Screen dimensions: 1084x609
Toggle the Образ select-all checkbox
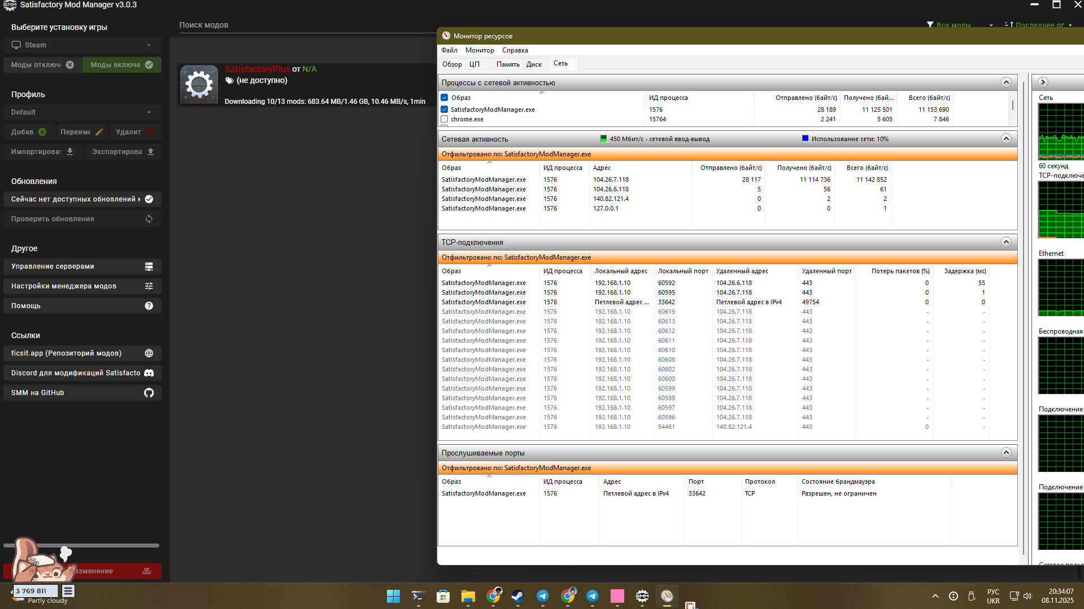(x=445, y=98)
